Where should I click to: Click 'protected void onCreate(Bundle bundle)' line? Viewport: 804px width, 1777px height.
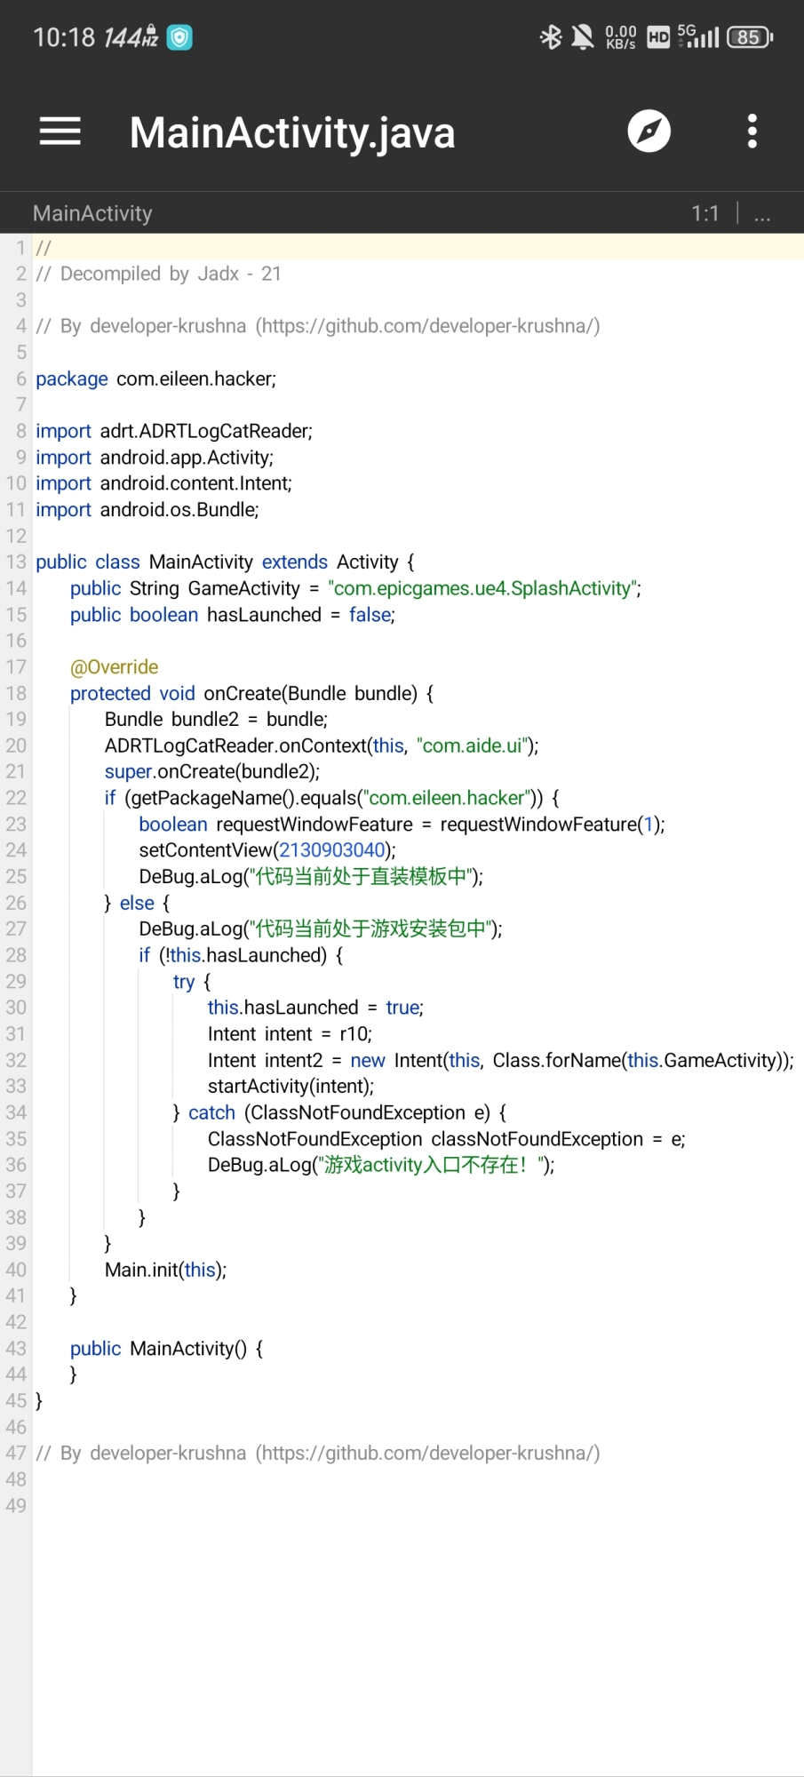click(x=252, y=693)
